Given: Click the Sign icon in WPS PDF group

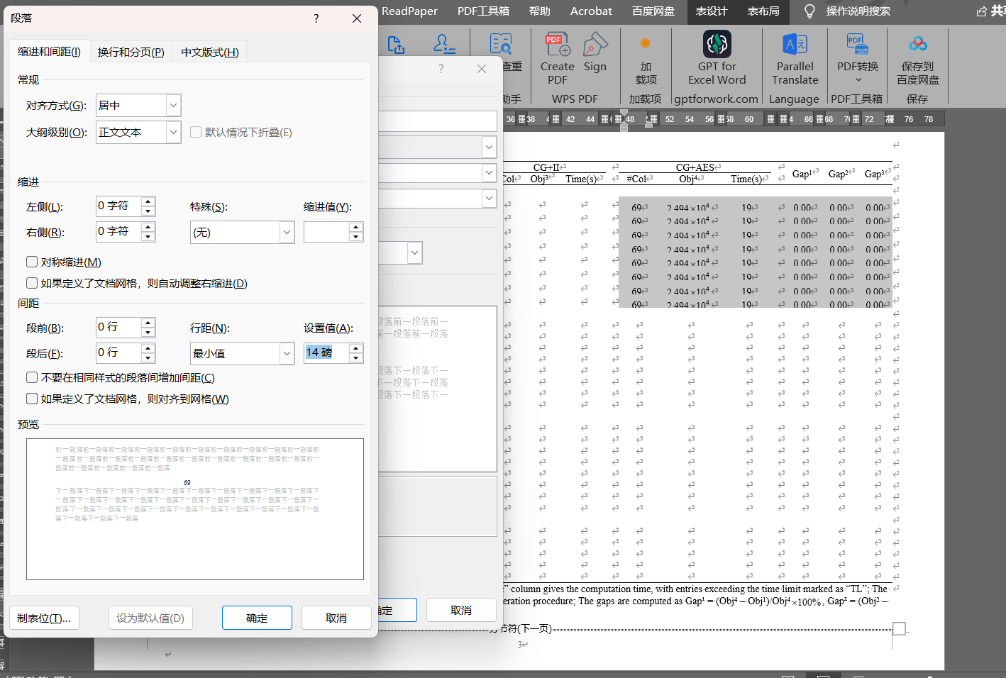Looking at the screenshot, I should coord(595,45).
